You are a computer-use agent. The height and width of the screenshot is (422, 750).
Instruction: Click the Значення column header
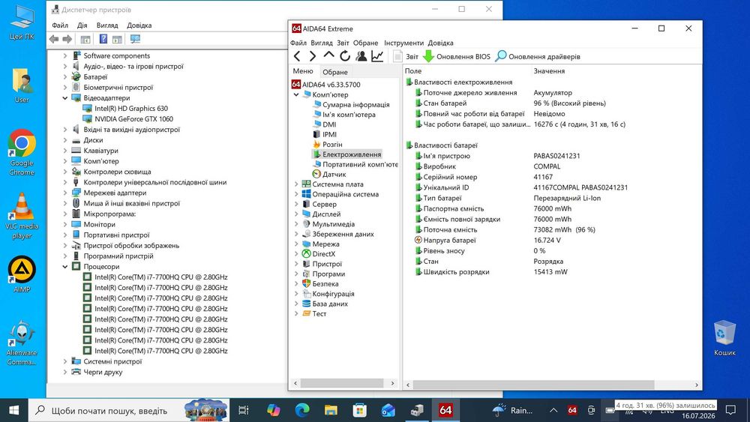click(549, 70)
